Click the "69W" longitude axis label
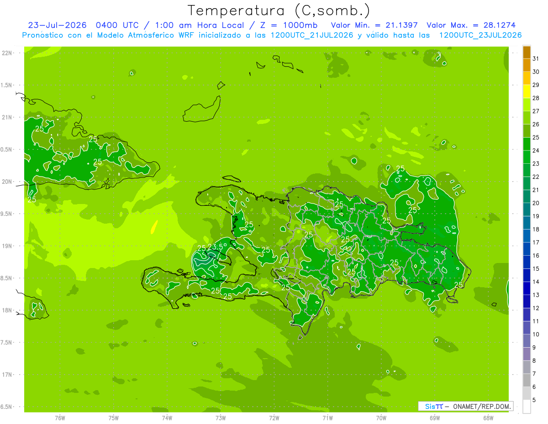This screenshot has width=548, height=424. point(435,418)
